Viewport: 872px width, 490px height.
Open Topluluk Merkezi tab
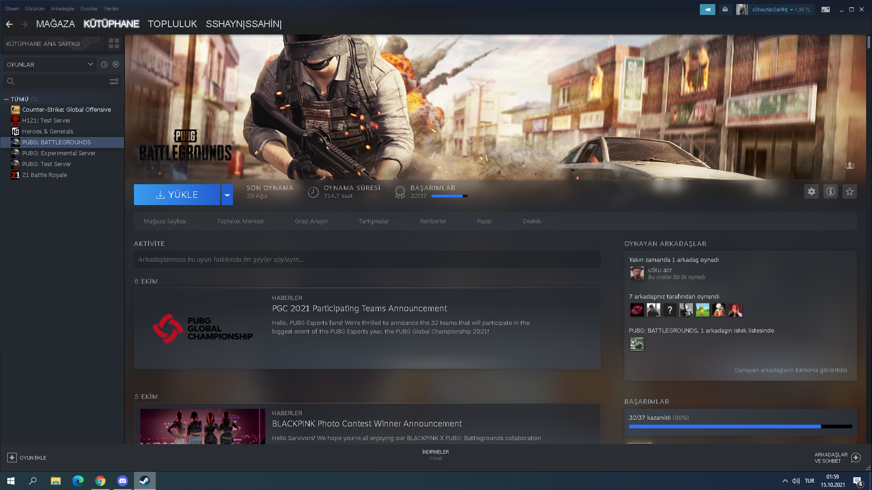(240, 221)
